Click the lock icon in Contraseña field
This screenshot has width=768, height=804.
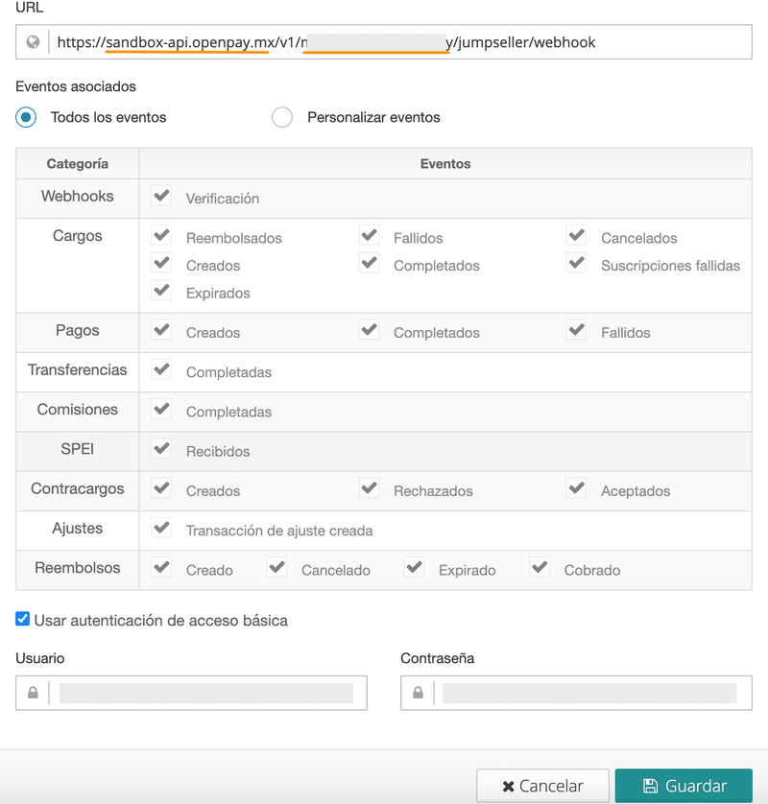(419, 693)
